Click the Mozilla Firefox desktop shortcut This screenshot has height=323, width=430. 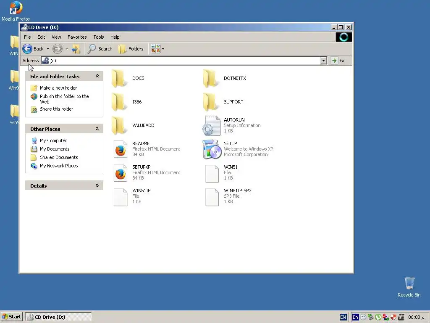[x=16, y=11]
